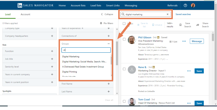This screenshot has height=110, width=217.
Task: Open Messaging in the navigation bar
Action: point(131,5)
